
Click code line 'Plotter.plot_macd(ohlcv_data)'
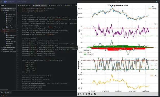coord(32,87)
